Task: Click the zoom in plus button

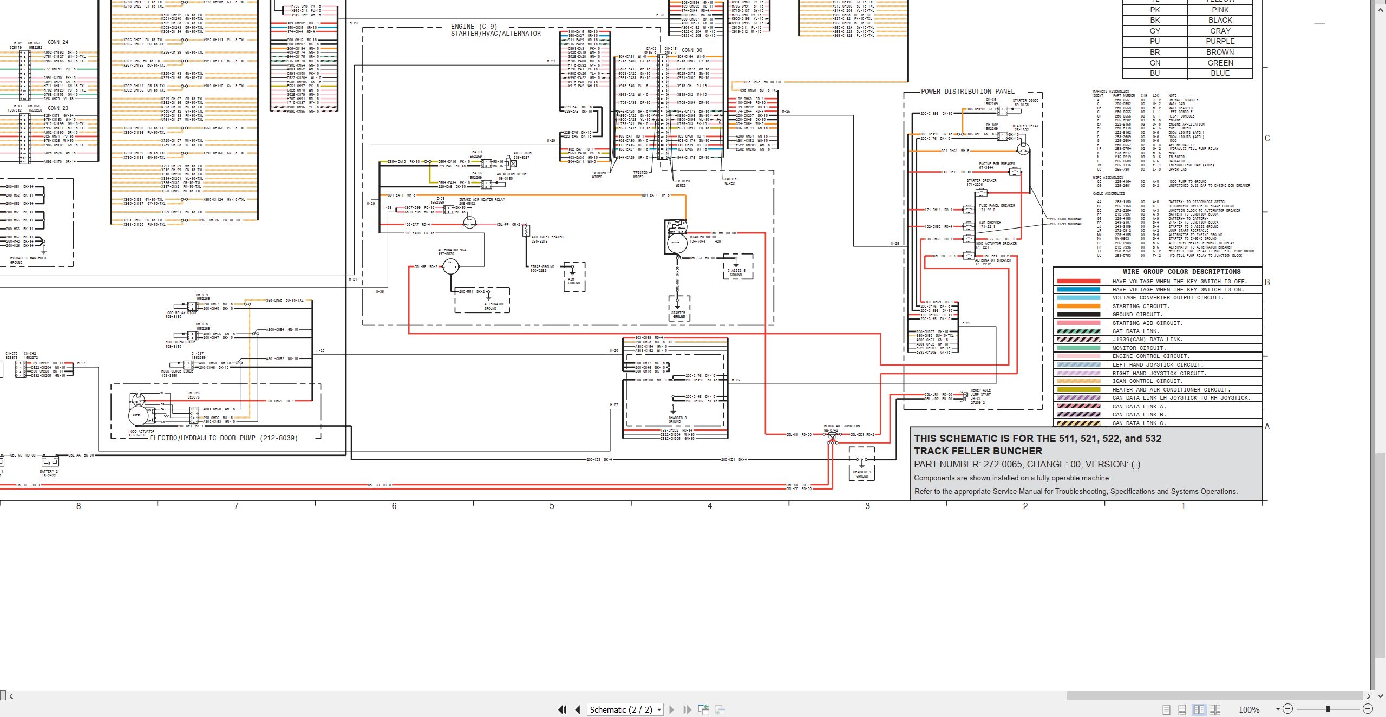Action: click(1368, 709)
